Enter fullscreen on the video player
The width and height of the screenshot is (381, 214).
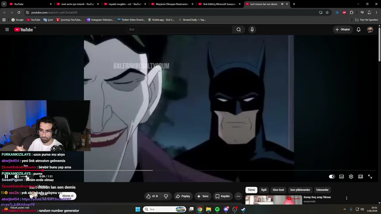click(x=370, y=177)
